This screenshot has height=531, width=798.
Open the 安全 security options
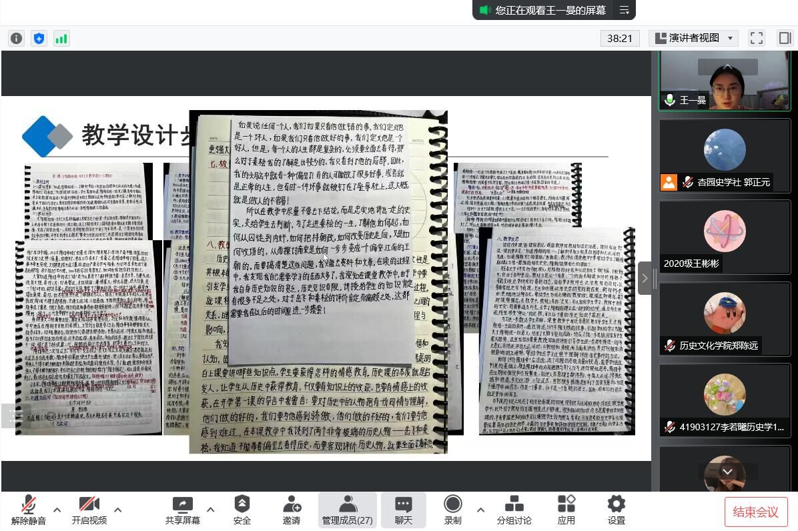point(242,510)
